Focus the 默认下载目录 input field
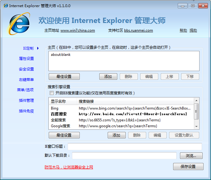 (x=124, y=155)
